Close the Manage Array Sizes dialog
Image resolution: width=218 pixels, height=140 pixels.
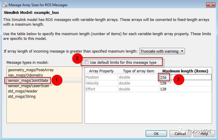click(211, 5)
